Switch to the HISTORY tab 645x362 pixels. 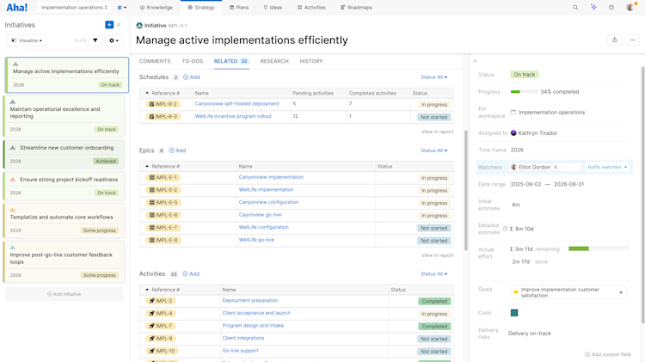point(311,61)
